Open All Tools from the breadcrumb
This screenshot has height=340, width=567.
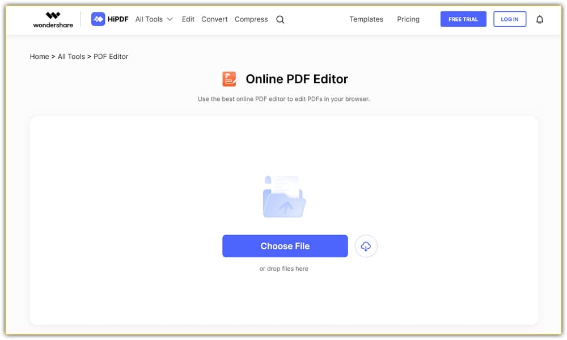click(71, 56)
